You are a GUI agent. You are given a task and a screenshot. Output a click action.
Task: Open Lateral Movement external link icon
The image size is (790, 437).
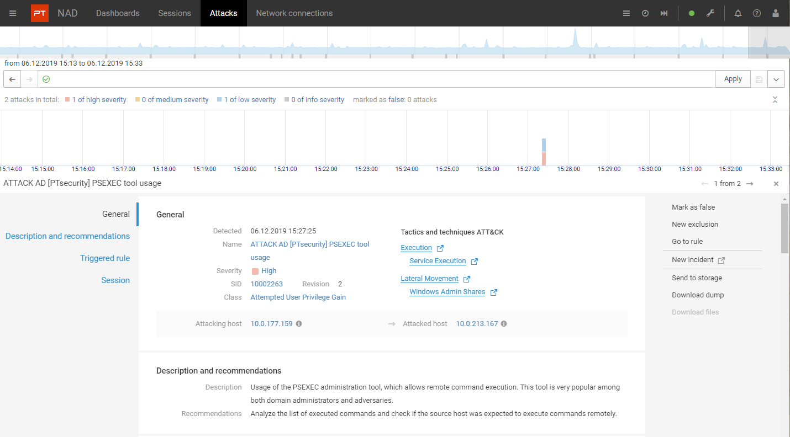466,279
